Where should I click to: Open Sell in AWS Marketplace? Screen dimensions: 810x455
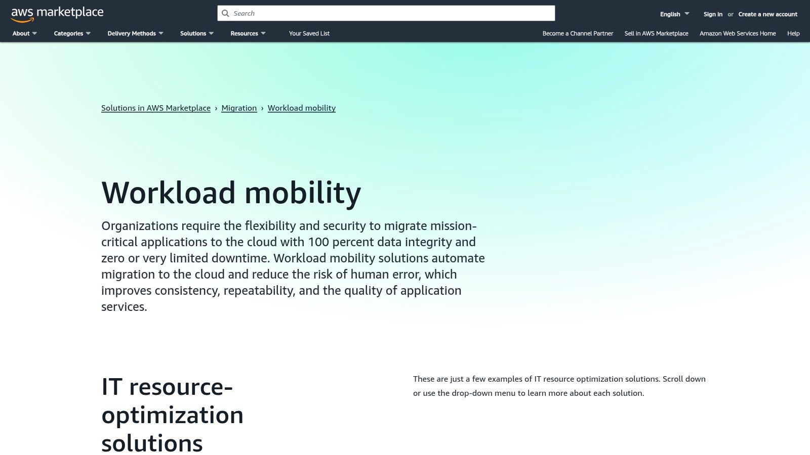pos(656,33)
